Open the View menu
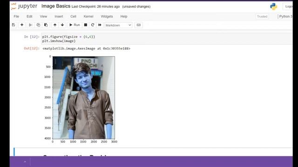Viewport: 298px width, 167px height. pyautogui.click(x=43, y=17)
